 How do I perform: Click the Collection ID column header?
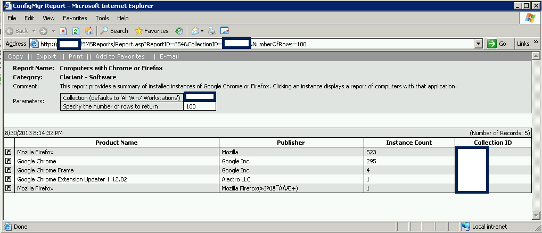(x=493, y=143)
